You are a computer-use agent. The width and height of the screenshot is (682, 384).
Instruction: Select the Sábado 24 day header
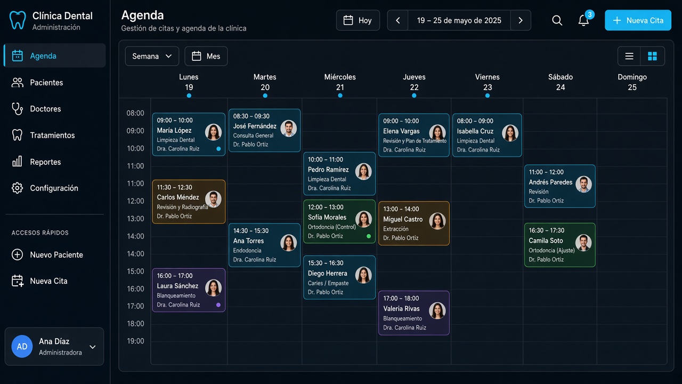(x=561, y=82)
